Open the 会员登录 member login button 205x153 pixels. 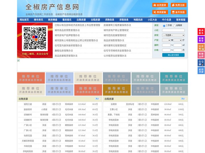pos(160,5)
